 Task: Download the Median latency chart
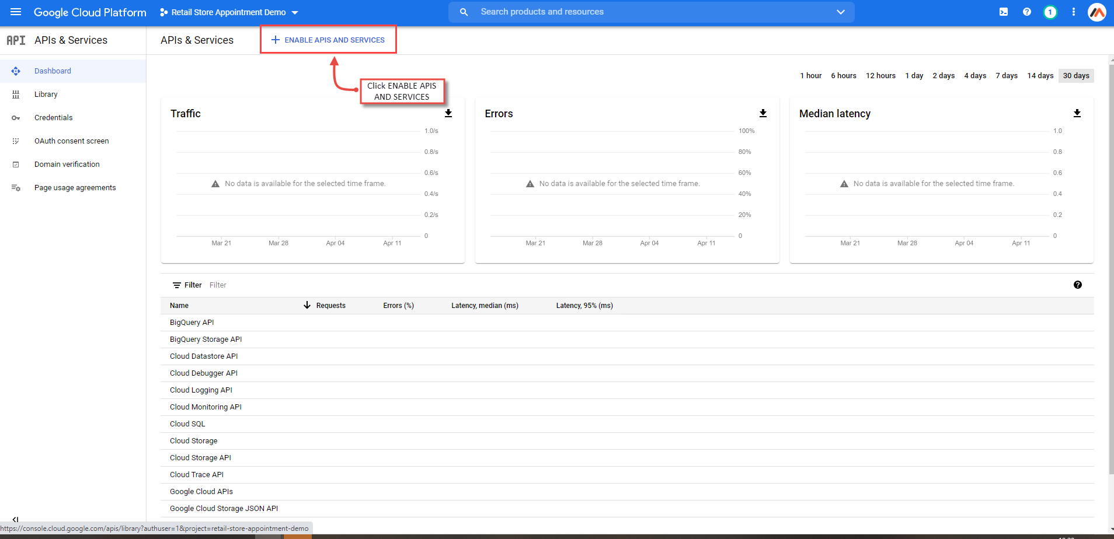1077,113
